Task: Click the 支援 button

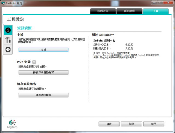Action: pyautogui.click(x=43, y=50)
